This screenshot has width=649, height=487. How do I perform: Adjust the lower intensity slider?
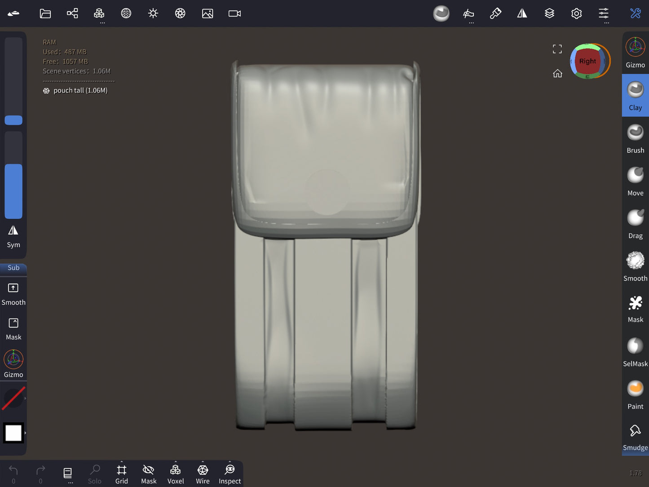coord(13,175)
